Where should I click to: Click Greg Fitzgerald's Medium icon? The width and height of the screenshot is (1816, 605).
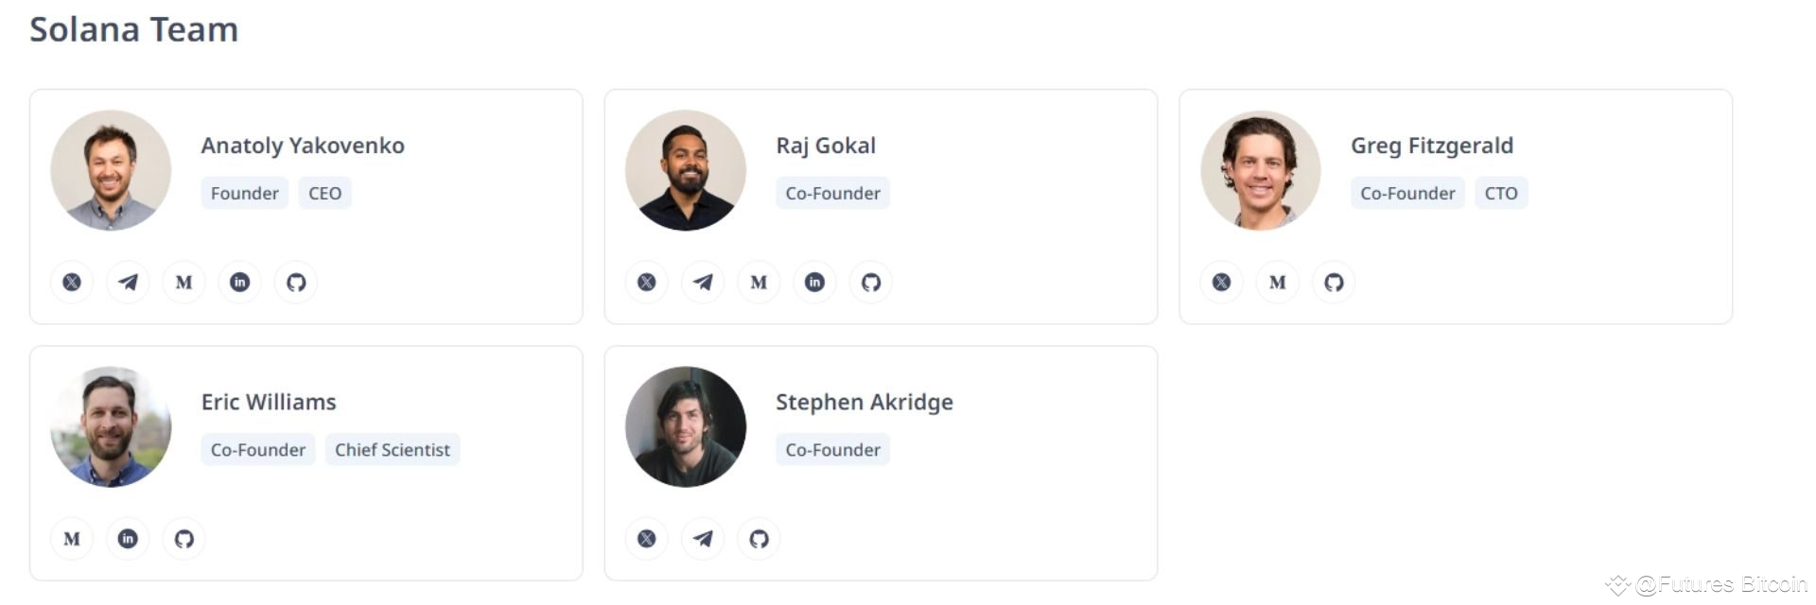click(x=1277, y=282)
